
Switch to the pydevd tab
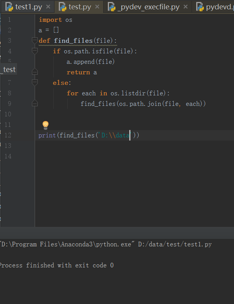coord(219,7)
